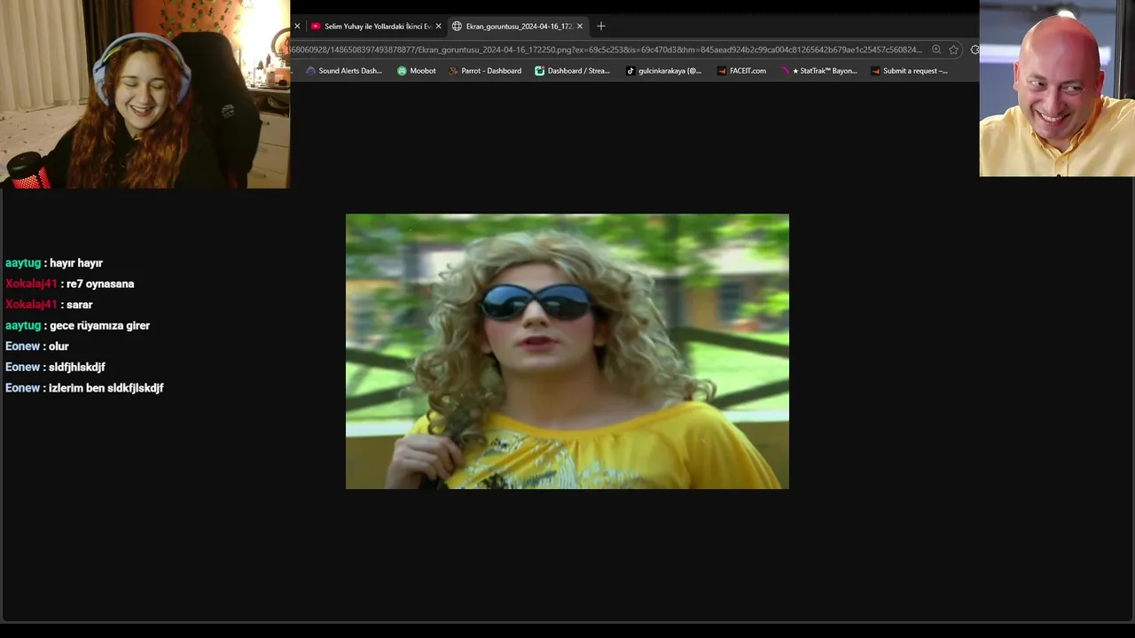Click the TikTok favicon in bookmarks bar

tap(630, 71)
